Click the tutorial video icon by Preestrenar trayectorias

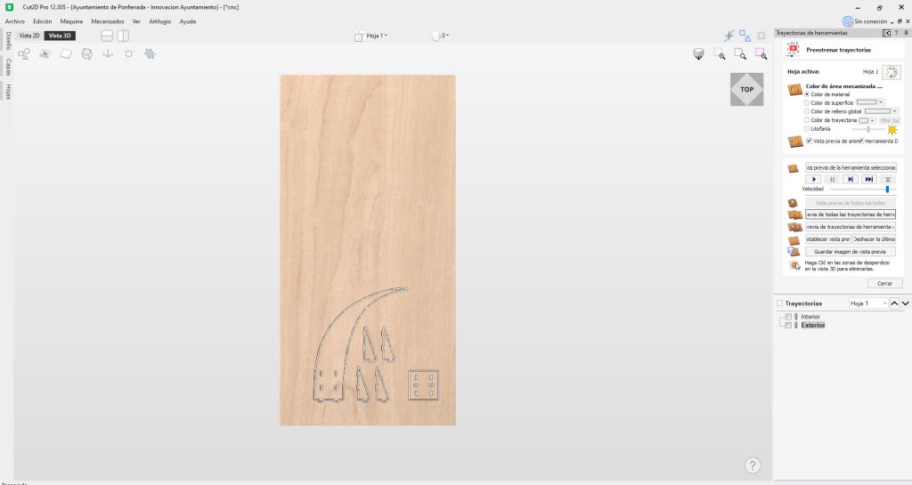(793, 50)
